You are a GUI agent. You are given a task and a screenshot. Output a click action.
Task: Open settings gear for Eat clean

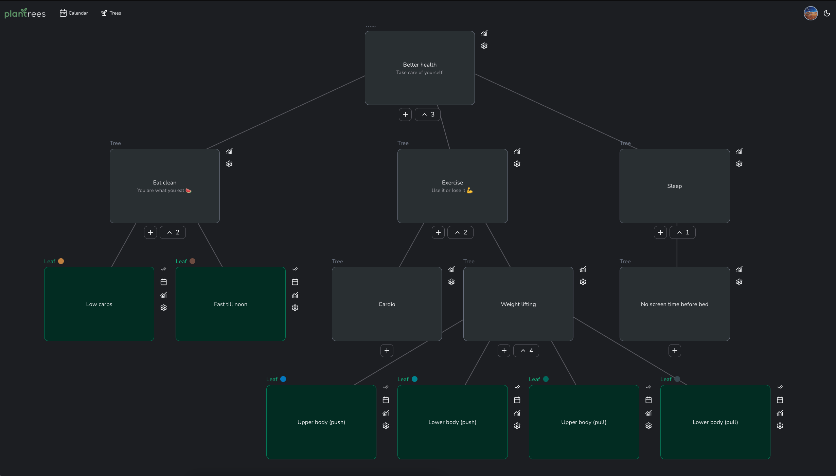click(229, 164)
